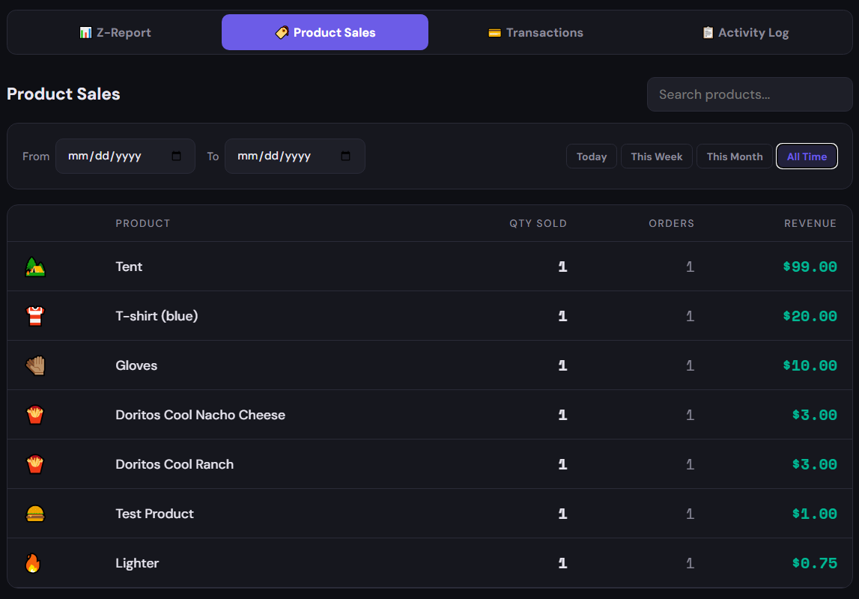This screenshot has width=859, height=599.
Task: Click the Gloves product icon
Action: click(x=35, y=365)
